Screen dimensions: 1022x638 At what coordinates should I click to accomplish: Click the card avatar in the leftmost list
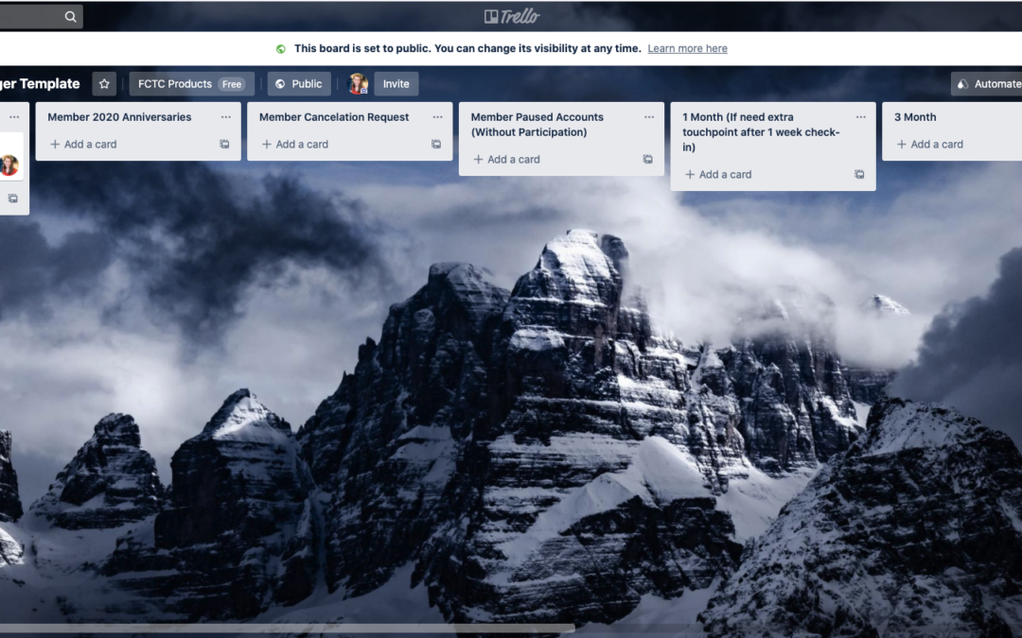[x=9, y=165]
